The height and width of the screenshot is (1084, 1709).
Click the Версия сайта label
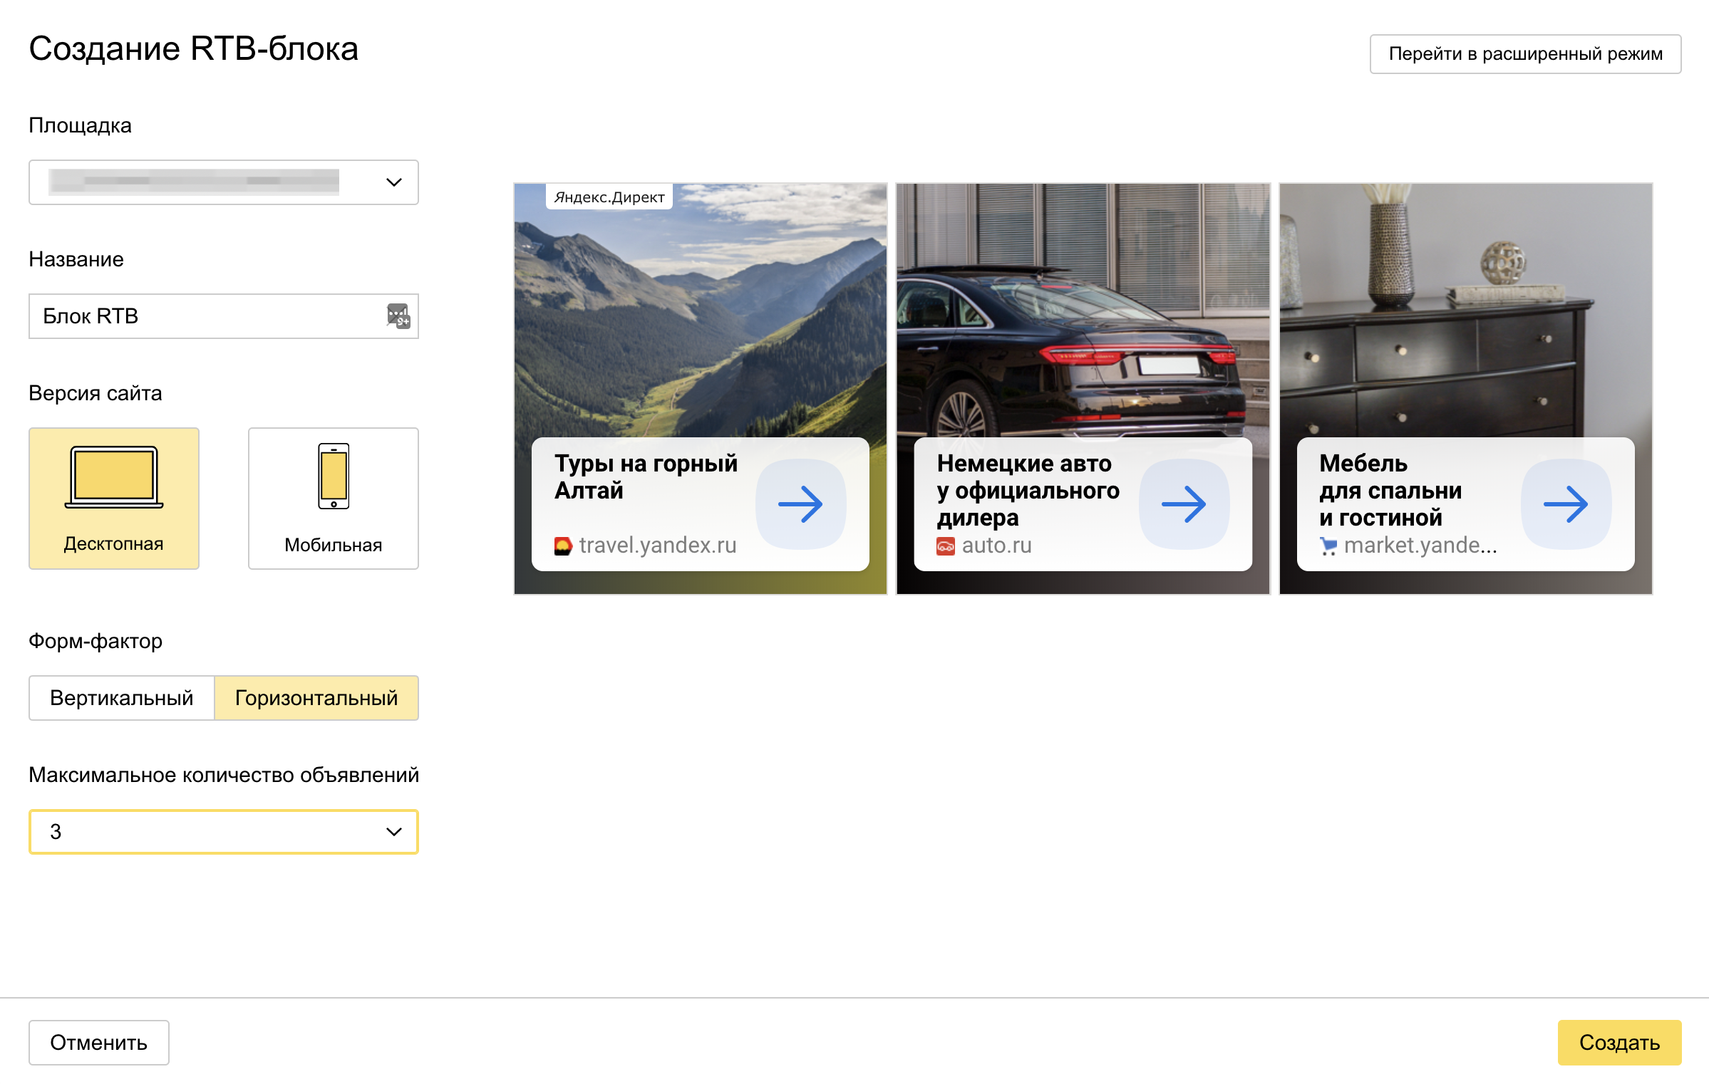pyautogui.click(x=95, y=393)
